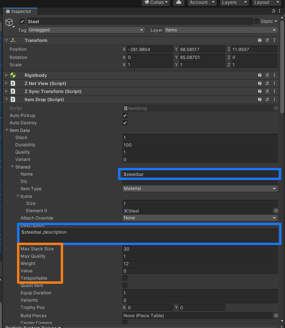Expand Z Net View script foldout
Screen dimensions: 285x328
click(x=6, y=83)
